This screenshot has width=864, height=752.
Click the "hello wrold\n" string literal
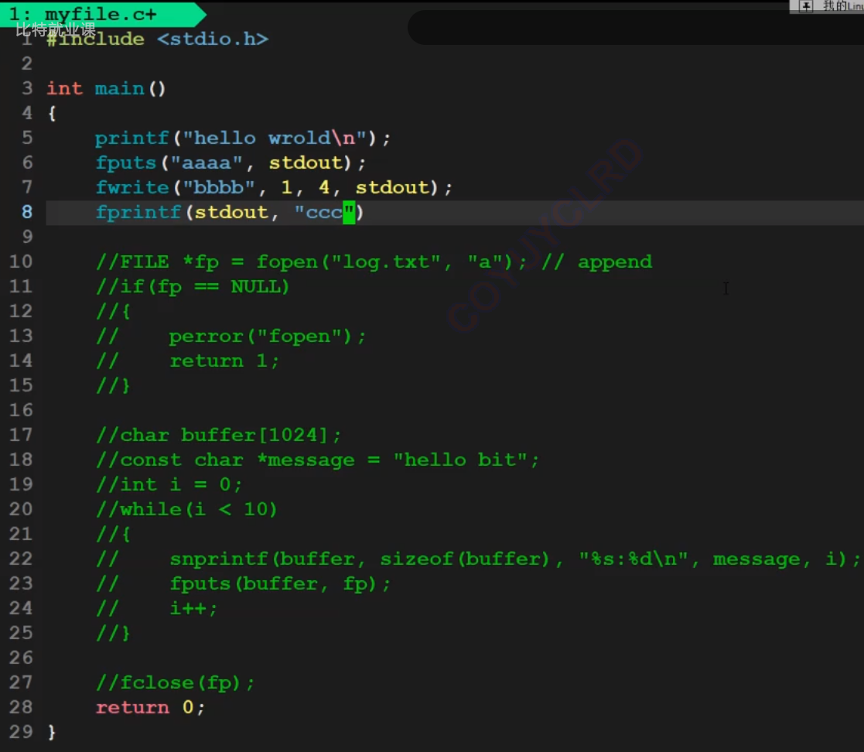275,138
